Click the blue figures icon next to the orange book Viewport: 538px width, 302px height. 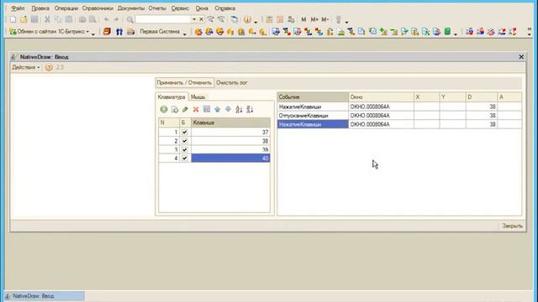tap(119, 32)
